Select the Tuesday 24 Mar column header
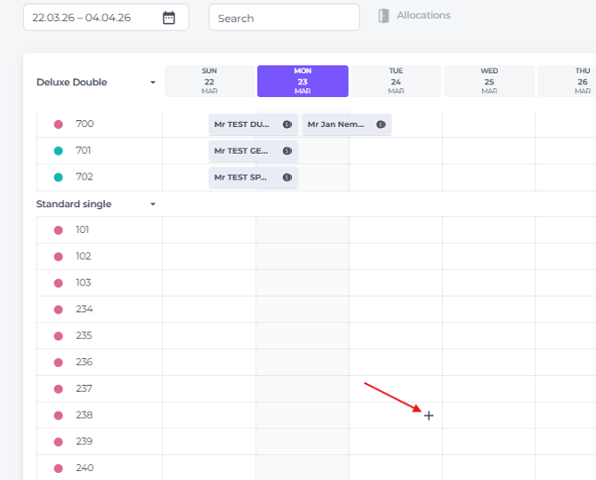 pos(396,81)
